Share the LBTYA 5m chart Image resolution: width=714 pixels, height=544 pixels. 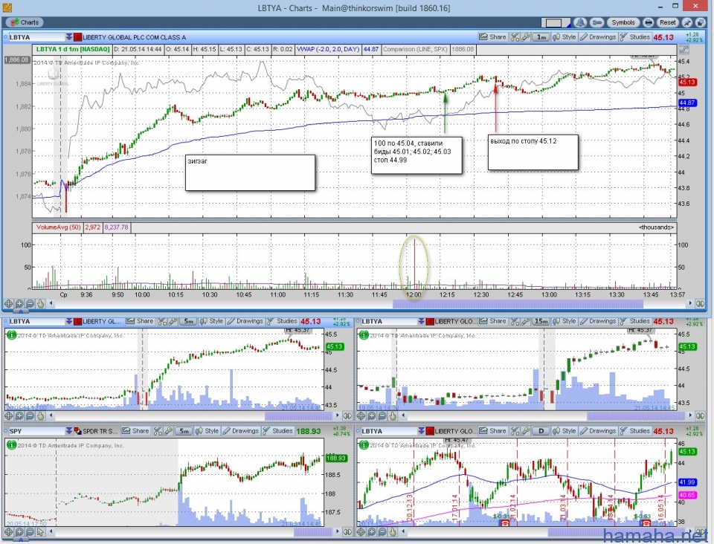141,322
